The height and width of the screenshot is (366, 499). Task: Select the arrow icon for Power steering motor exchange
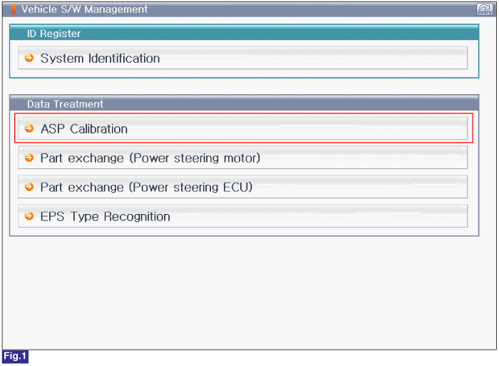click(29, 158)
